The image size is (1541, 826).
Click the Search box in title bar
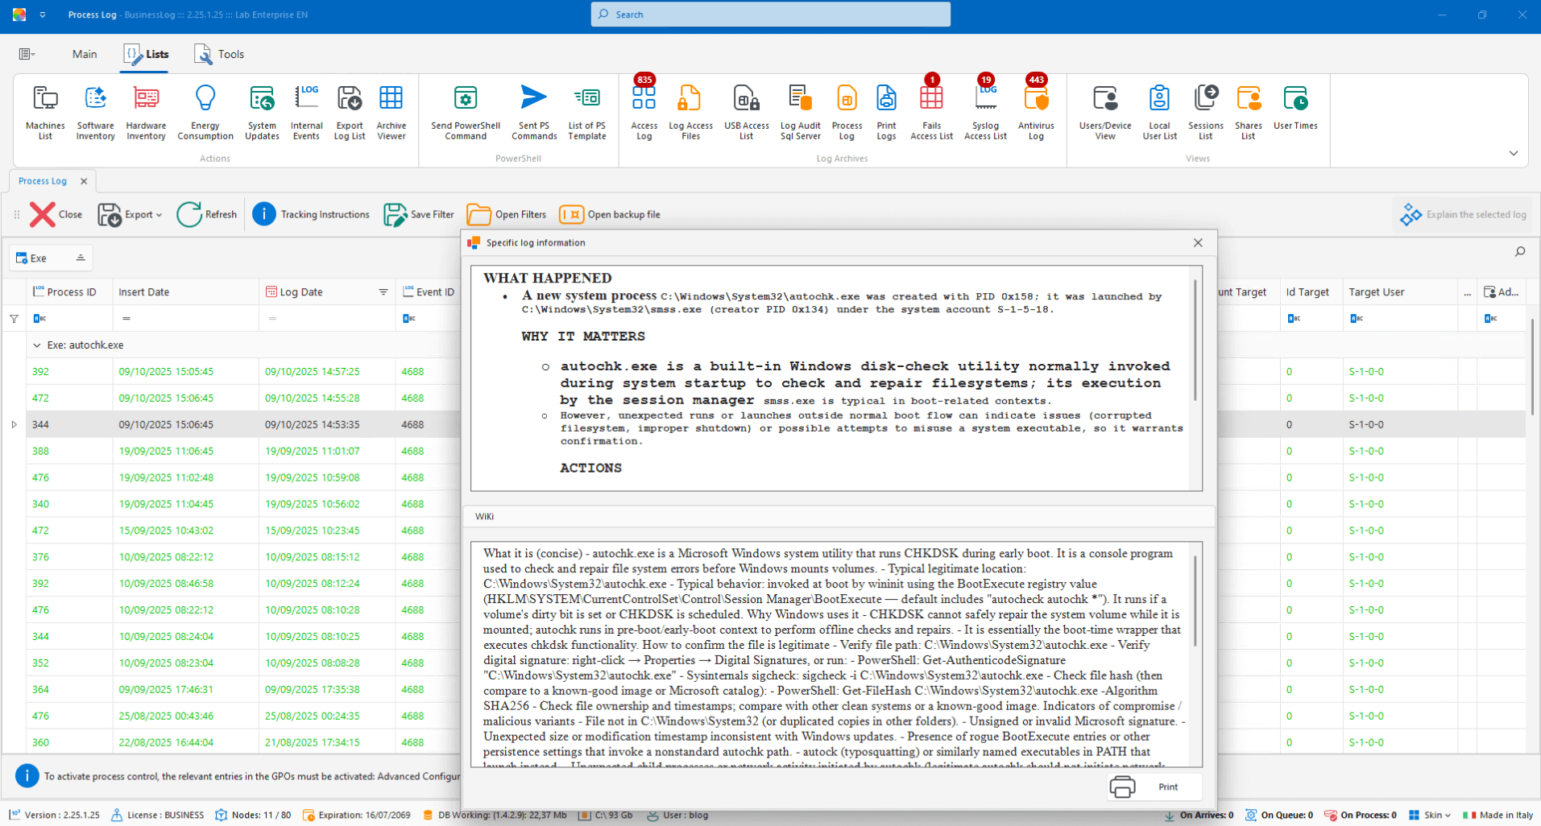(x=770, y=14)
